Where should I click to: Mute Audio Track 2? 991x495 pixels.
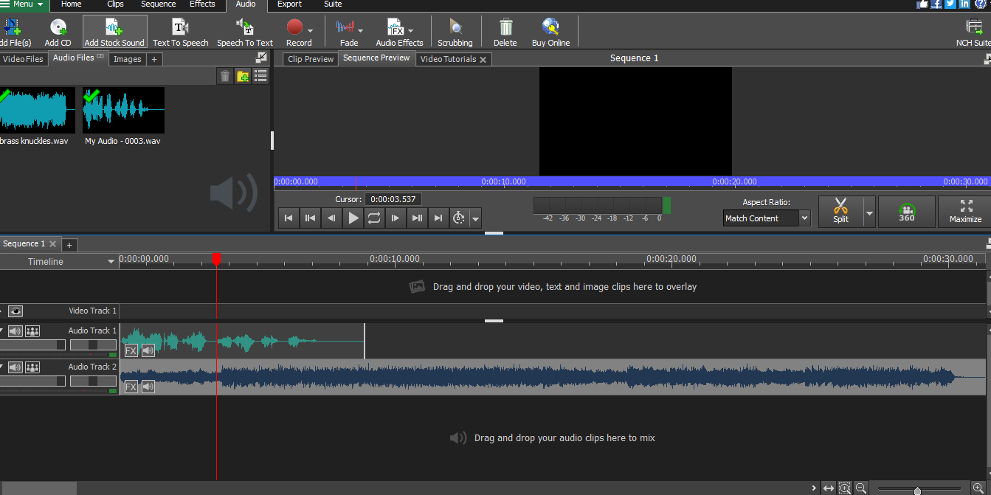coord(15,367)
